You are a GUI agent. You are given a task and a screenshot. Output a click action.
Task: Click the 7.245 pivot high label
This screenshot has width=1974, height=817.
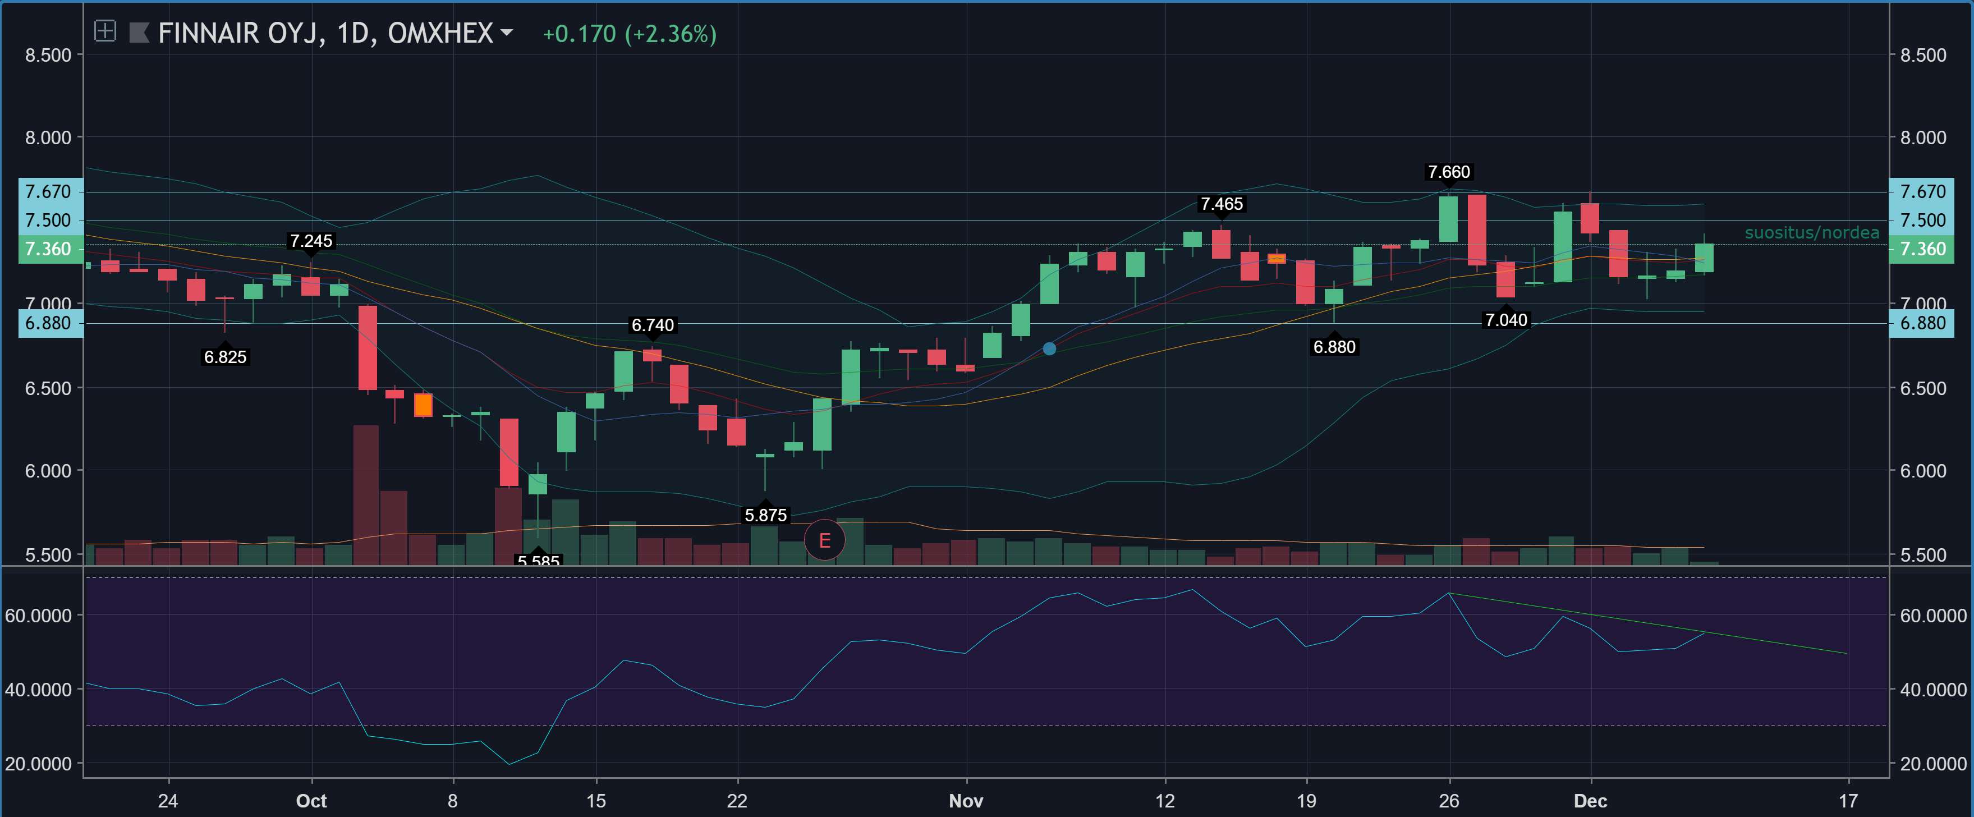pyautogui.click(x=310, y=241)
